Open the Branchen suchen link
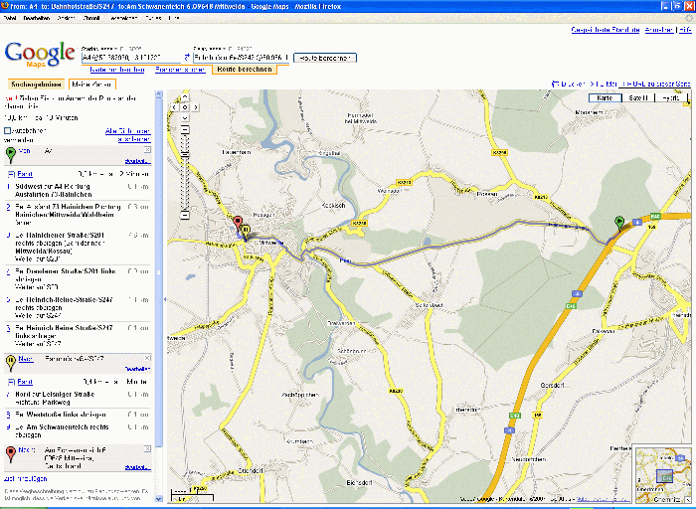The width and height of the screenshot is (696, 509). (180, 70)
